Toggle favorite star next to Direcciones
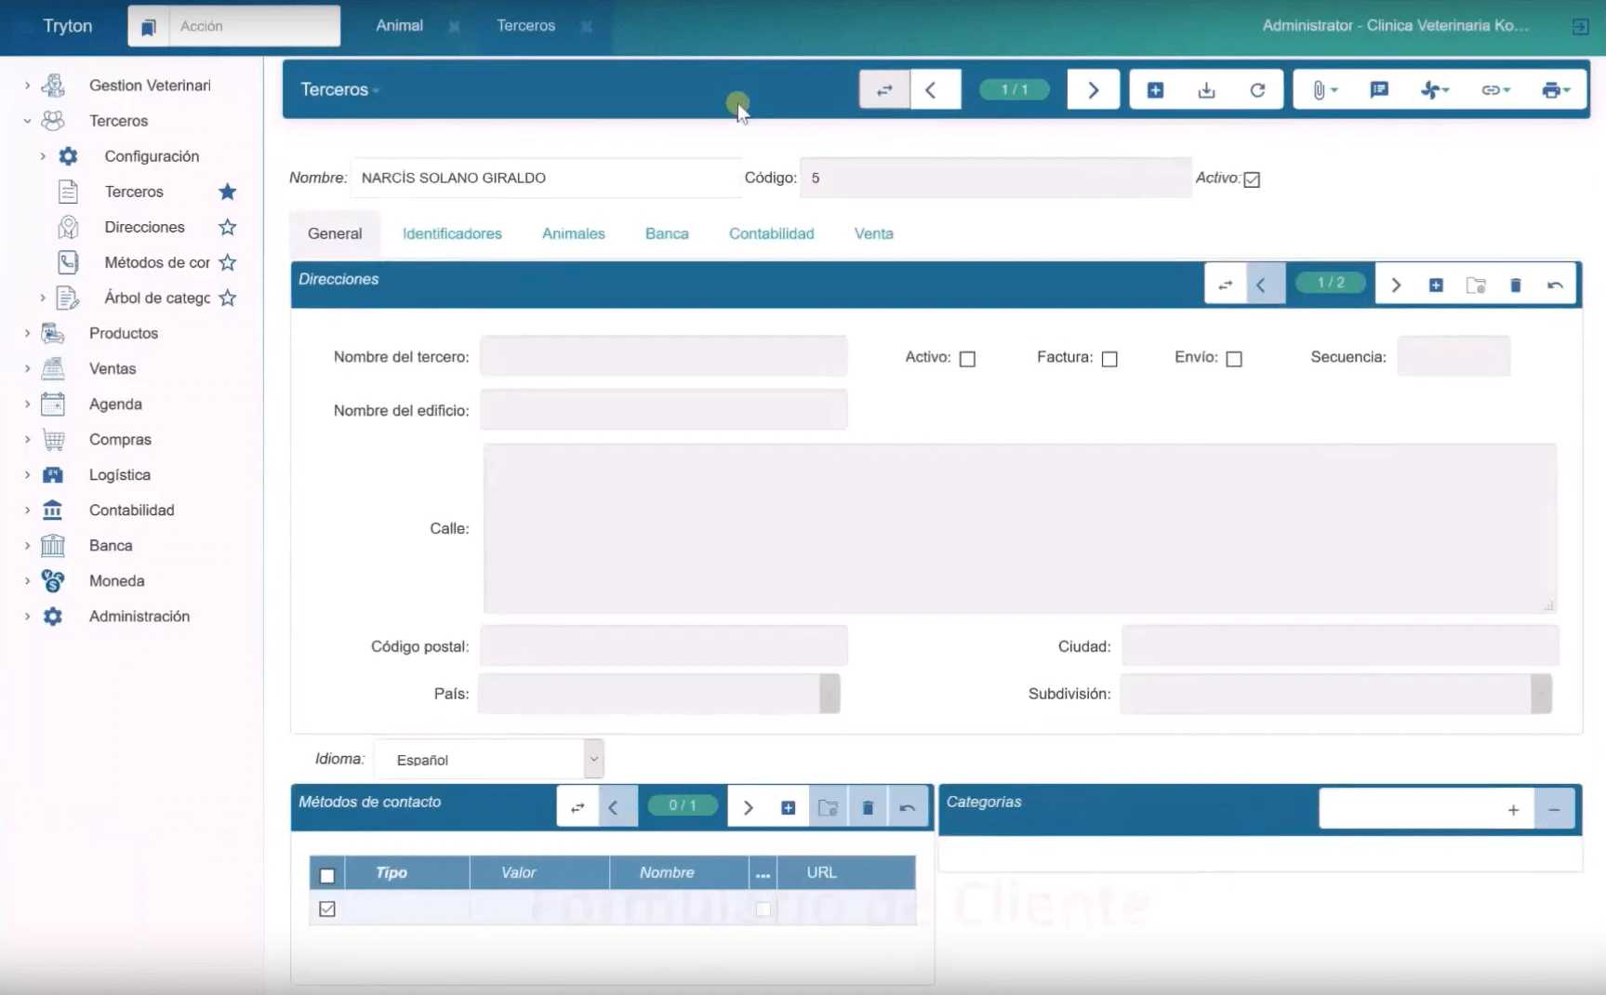The image size is (1606, 995). [x=228, y=227]
